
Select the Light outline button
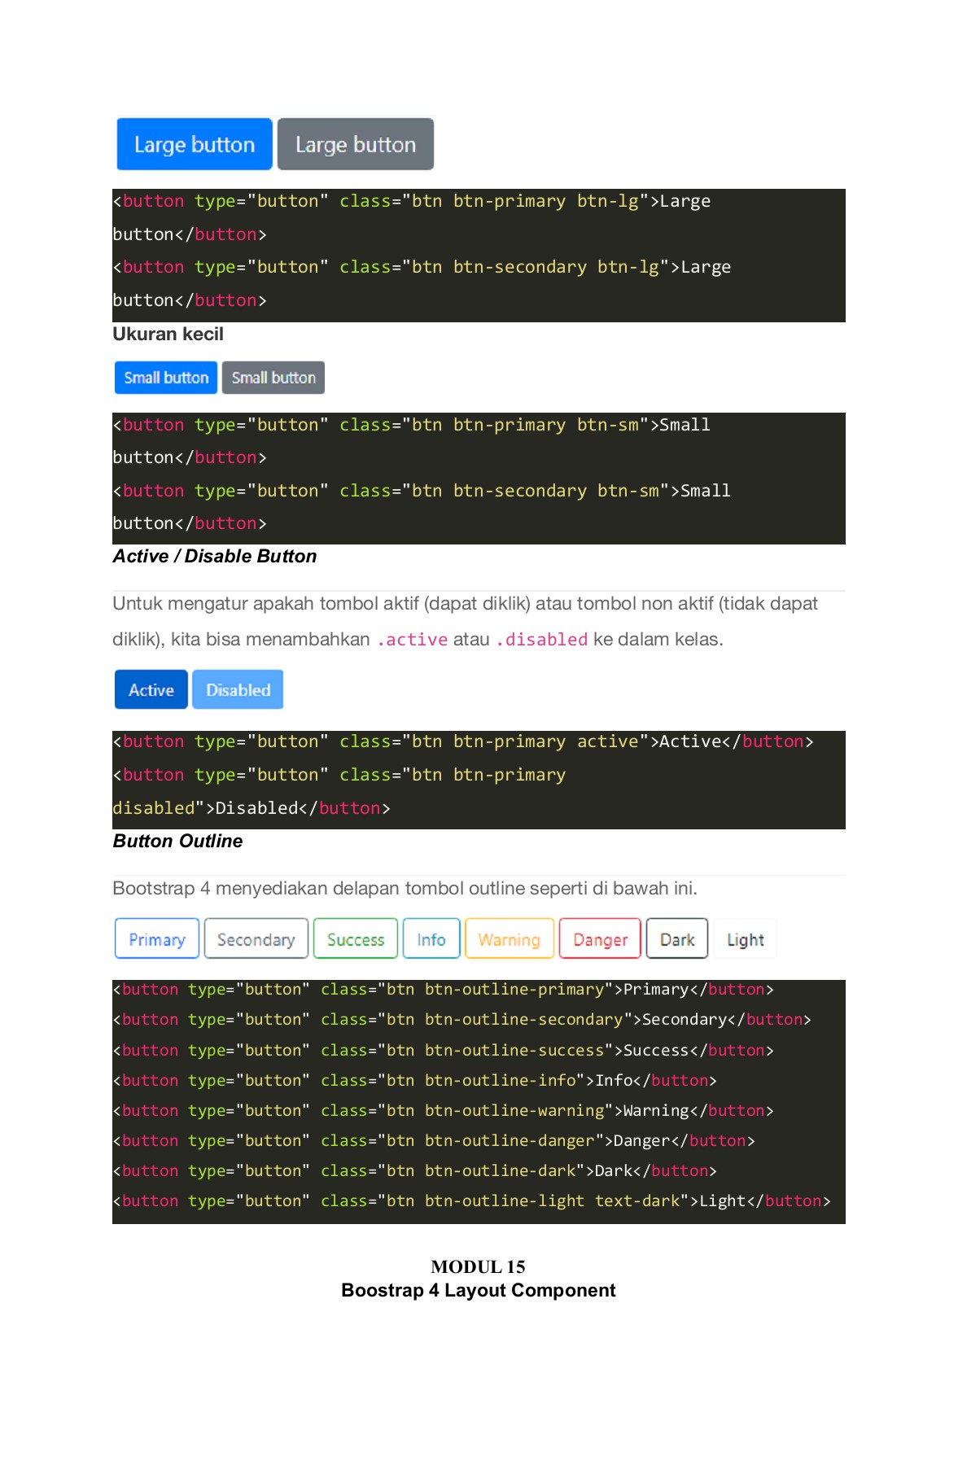pos(745,939)
